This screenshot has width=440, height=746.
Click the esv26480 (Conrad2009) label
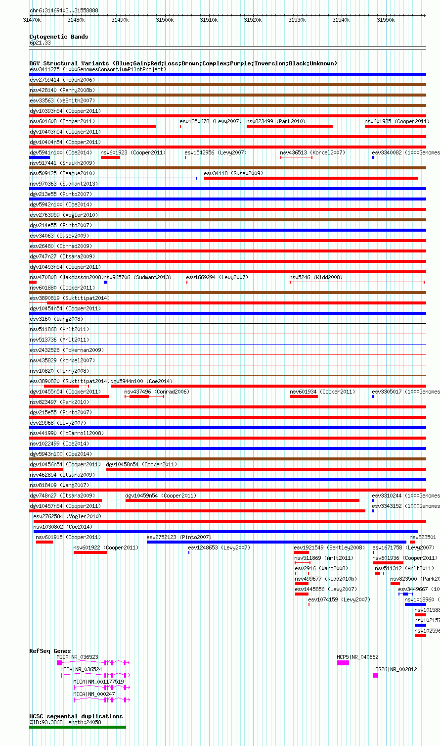click(x=60, y=246)
